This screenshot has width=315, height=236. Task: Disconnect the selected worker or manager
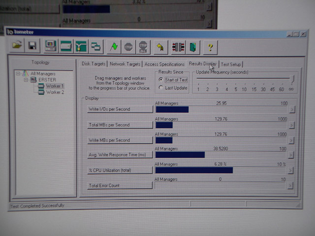tap(178, 48)
